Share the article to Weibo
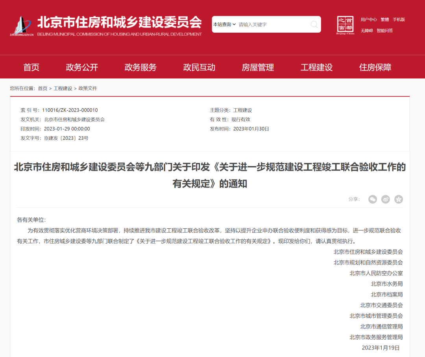The width and height of the screenshot is (425, 357). 385,200
